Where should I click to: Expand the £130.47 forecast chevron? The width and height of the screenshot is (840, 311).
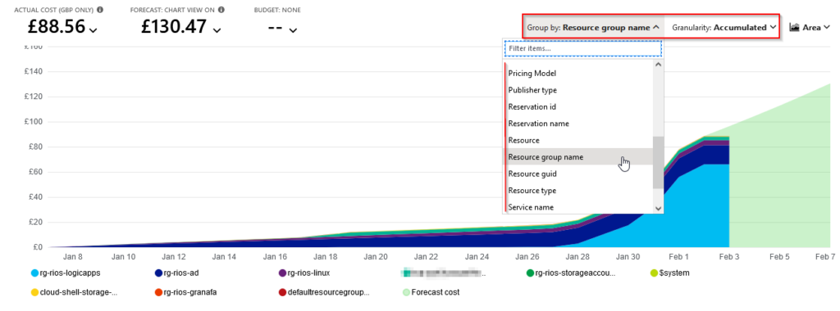pos(217,30)
